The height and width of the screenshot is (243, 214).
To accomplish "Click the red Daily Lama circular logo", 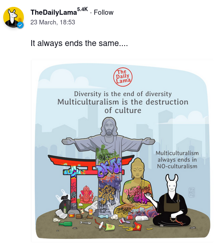I will click(123, 77).
